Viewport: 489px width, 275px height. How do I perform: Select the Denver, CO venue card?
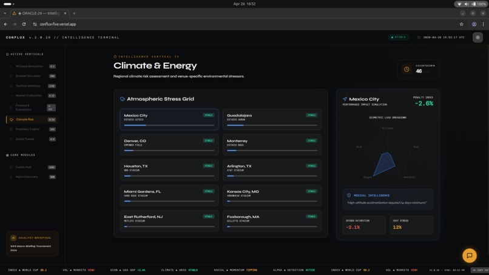coord(169,145)
